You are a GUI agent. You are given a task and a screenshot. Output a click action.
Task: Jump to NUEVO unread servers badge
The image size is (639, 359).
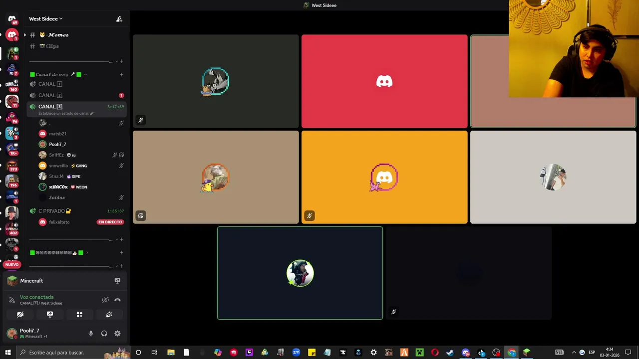pos(12,264)
